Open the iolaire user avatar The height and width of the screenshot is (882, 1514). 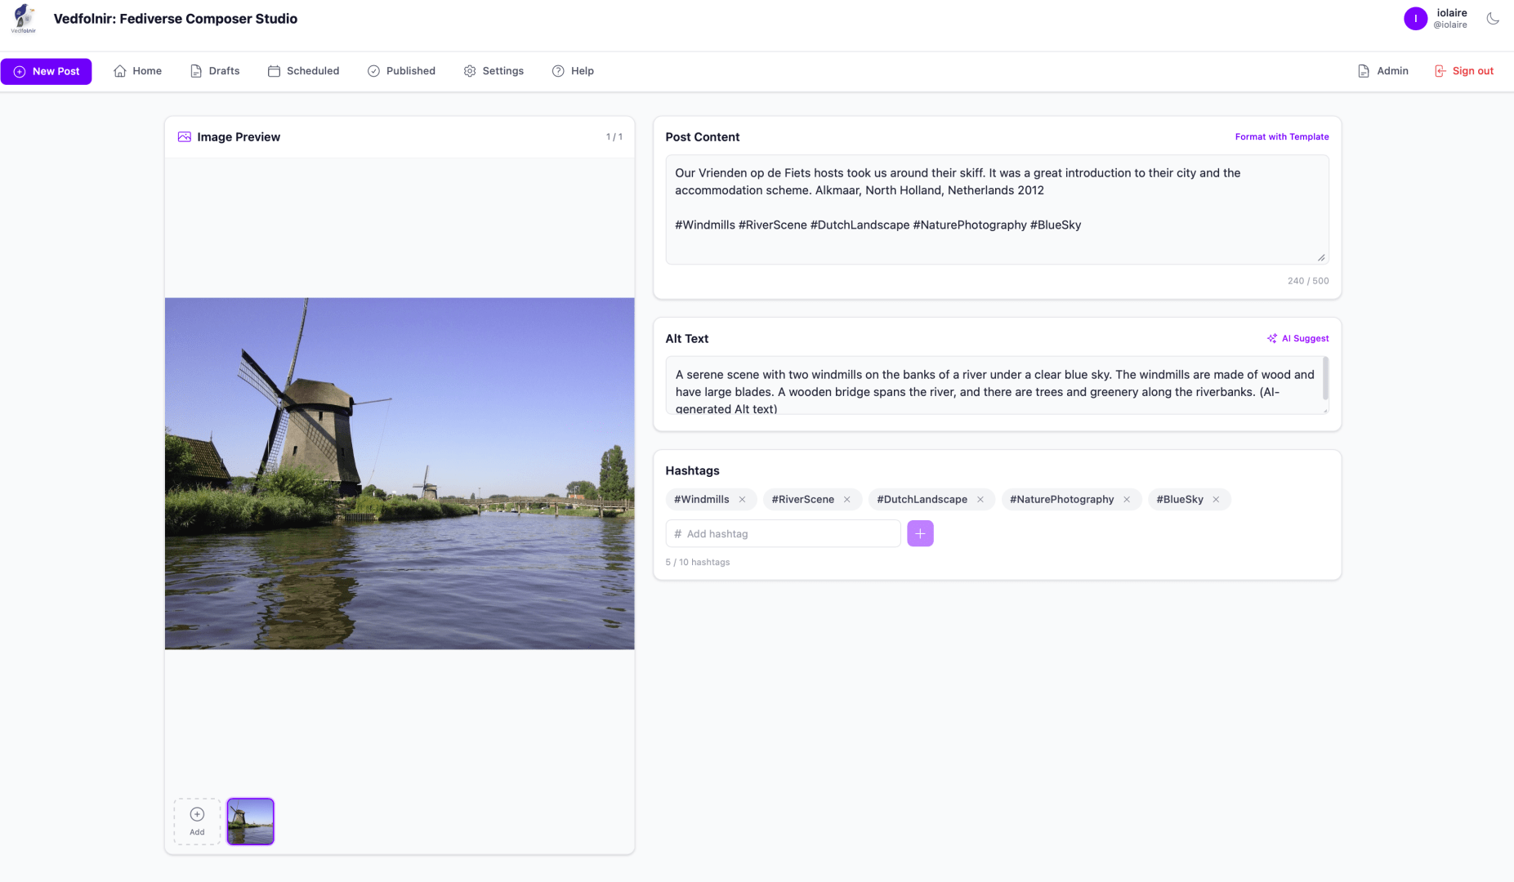click(1415, 19)
